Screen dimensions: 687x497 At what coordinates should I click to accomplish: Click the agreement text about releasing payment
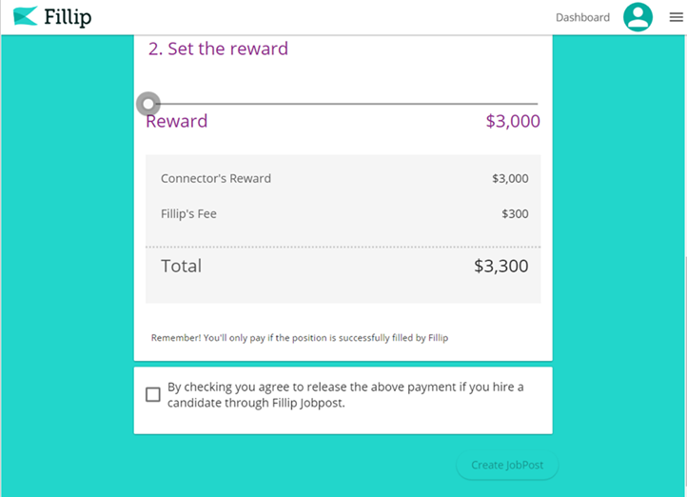(x=345, y=395)
